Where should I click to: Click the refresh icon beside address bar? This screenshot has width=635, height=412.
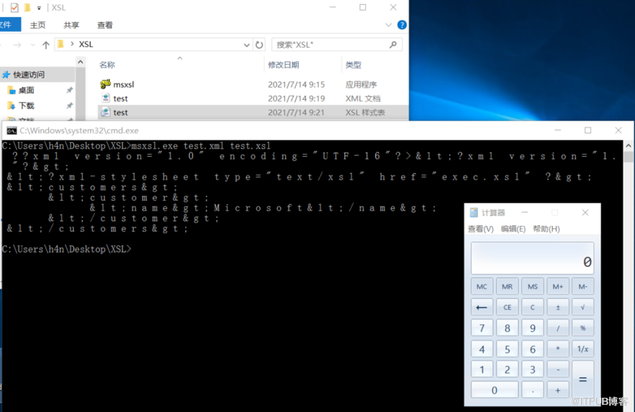tap(259, 44)
